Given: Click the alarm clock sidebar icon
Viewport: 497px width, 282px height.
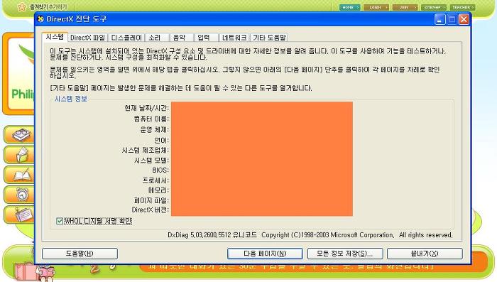Looking at the screenshot, I should coord(22,194).
